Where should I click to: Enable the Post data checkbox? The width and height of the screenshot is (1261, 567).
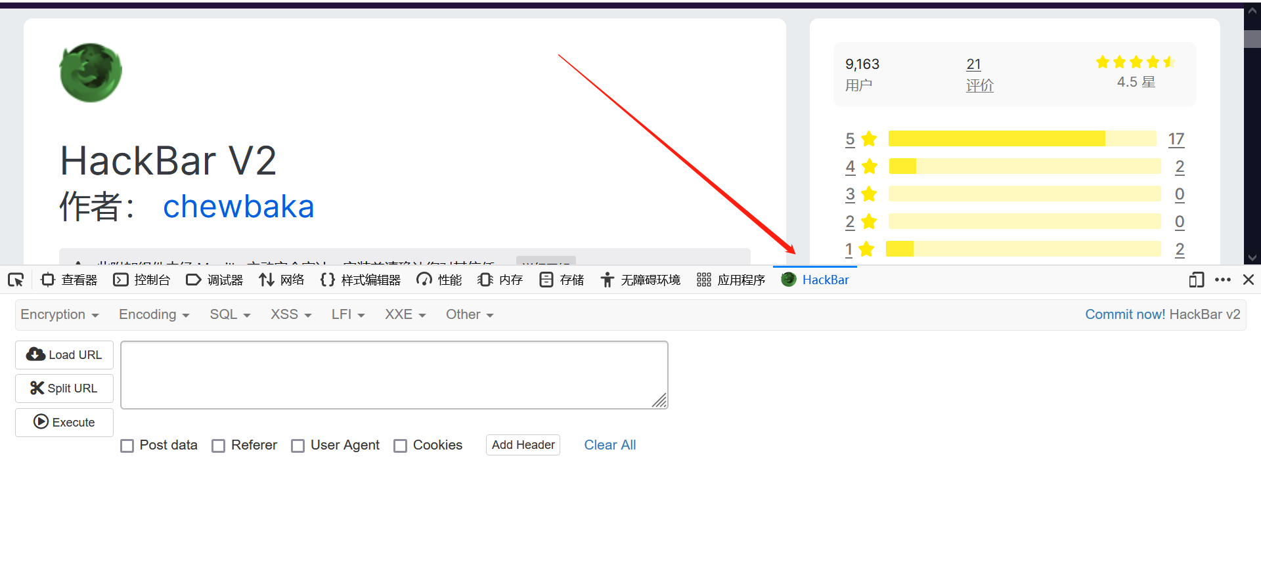pos(127,446)
